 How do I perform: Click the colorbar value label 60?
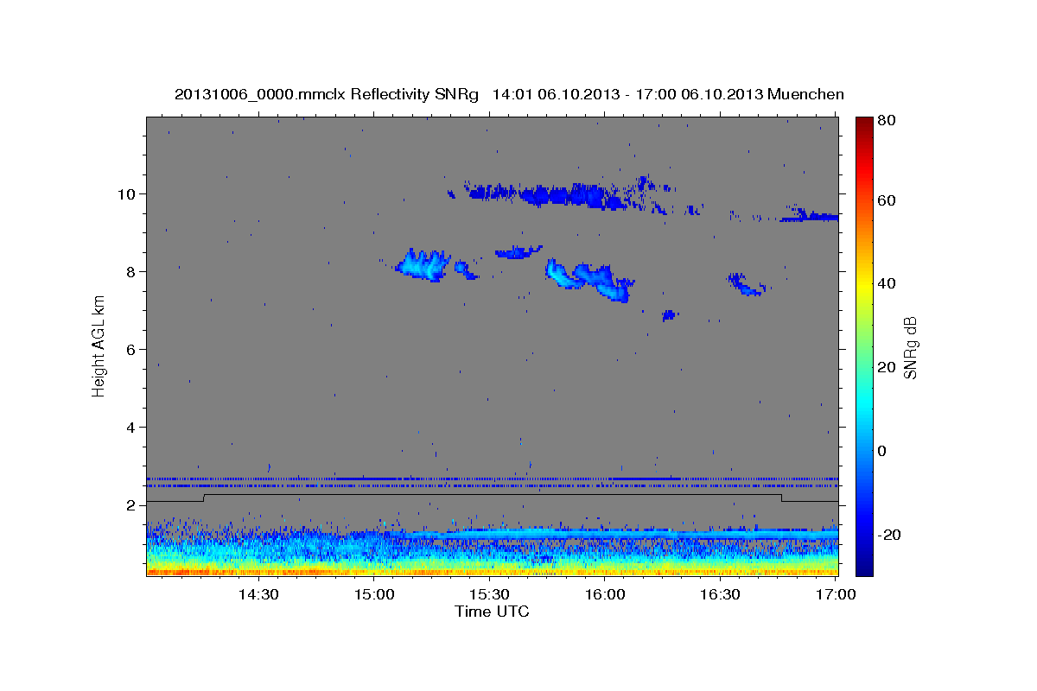886,200
